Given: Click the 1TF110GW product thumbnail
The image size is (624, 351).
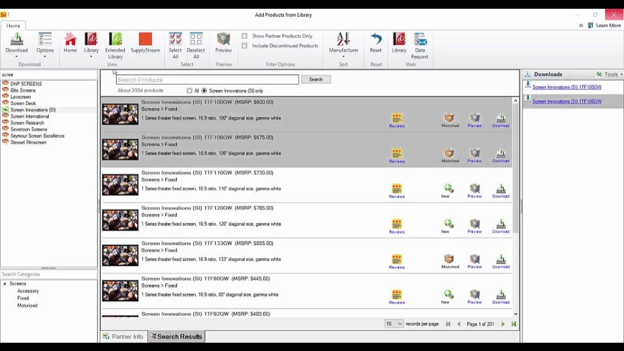Looking at the screenshot, I should point(120,185).
